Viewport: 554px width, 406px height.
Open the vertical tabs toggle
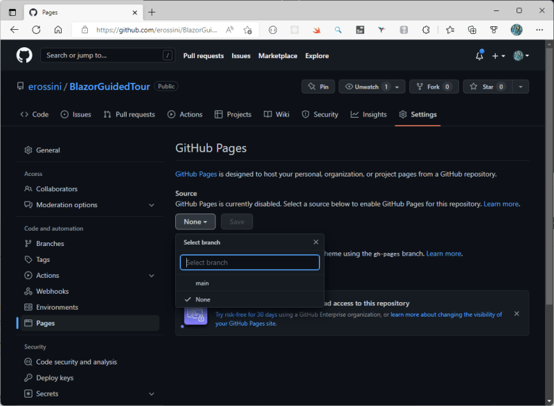coord(12,12)
